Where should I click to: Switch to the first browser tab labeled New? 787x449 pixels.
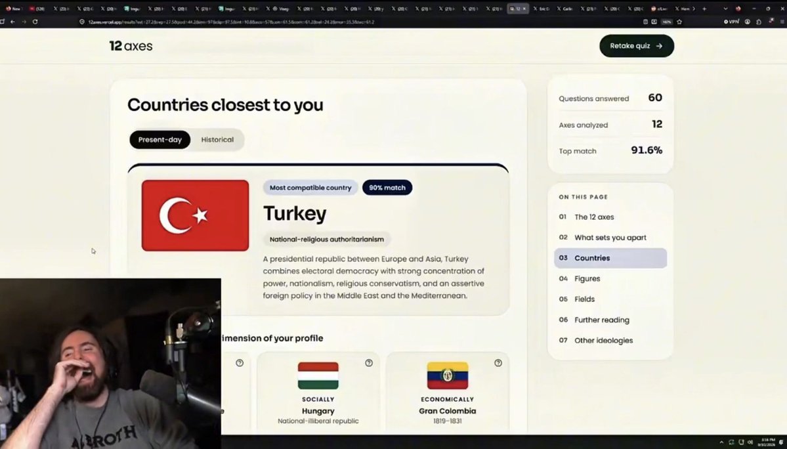(14, 9)
